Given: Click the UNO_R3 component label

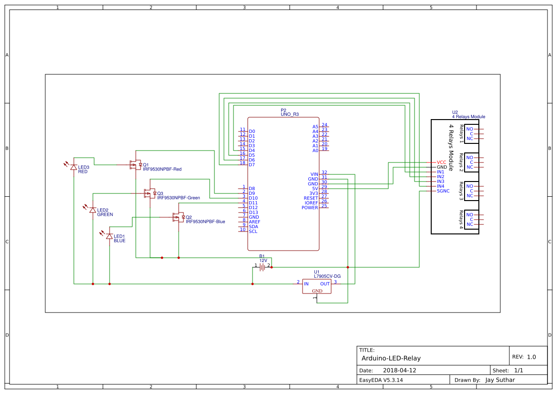Looking at the screenshot, I should click(290, 114).
